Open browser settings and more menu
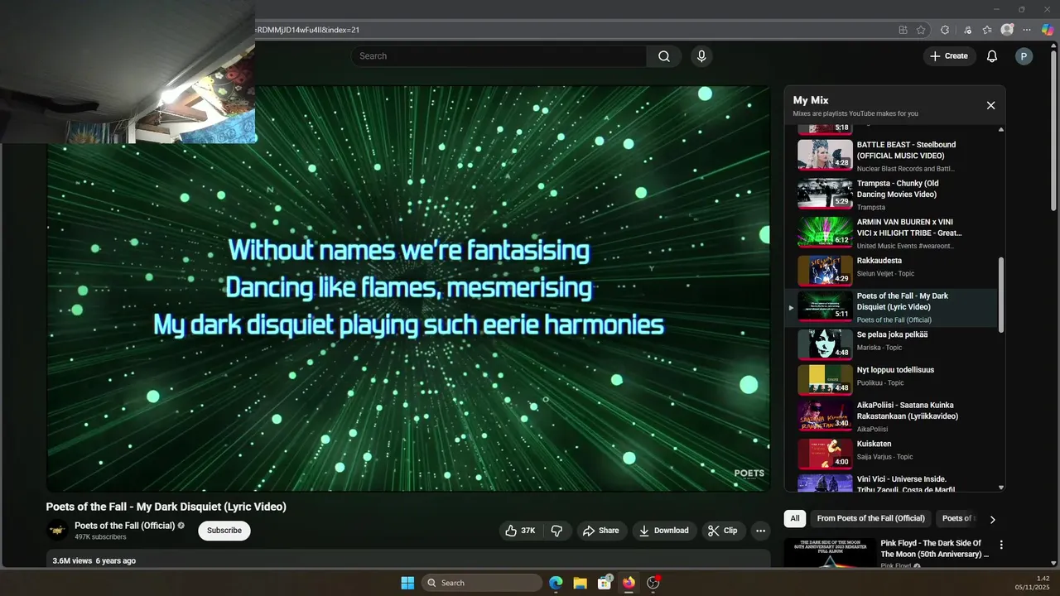Image resolution: width=1060 pixels, height=596 pixels. pyautogui.click(x=1027, y=30)
